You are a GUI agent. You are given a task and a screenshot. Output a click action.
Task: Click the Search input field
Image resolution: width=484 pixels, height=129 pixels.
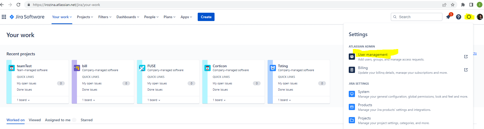tap(417, 17)
